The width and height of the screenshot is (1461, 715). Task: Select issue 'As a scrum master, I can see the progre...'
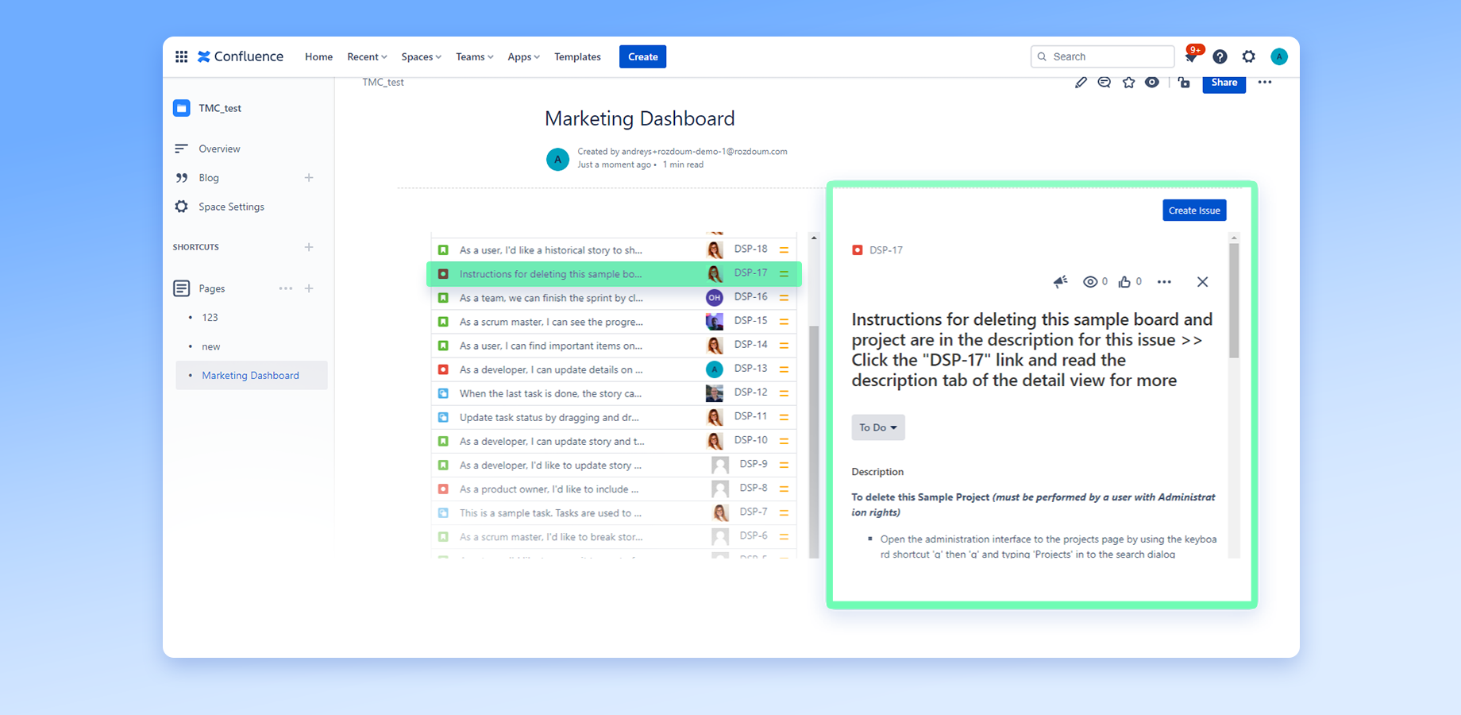[551, 322]
